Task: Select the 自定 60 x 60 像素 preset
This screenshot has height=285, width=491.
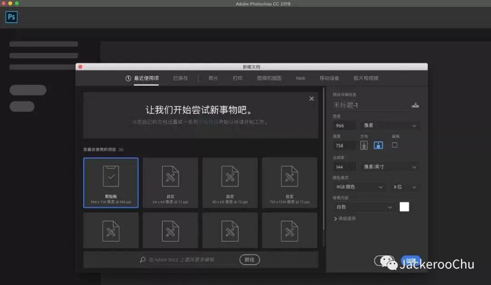Action: coord(230,183)
